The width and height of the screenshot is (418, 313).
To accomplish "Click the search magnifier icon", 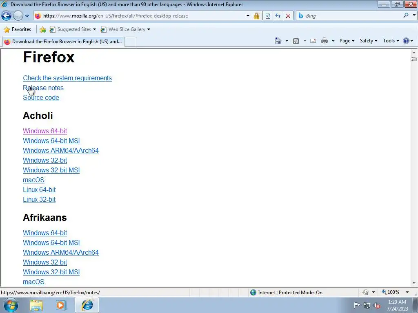I will coord(405,15).
